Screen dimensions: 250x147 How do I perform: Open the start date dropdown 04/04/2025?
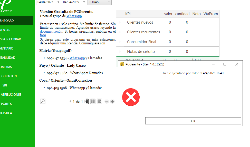(x=58, y=2)
